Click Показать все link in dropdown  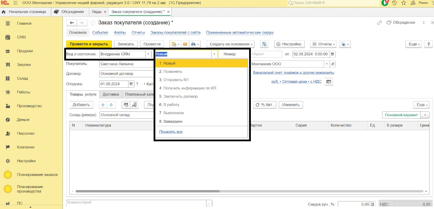(x=171, y=132)
